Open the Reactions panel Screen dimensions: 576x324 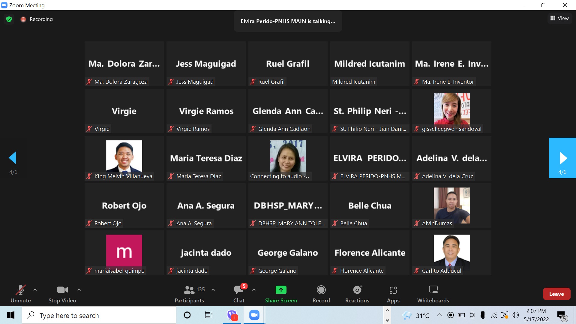(x=357, y=294)
